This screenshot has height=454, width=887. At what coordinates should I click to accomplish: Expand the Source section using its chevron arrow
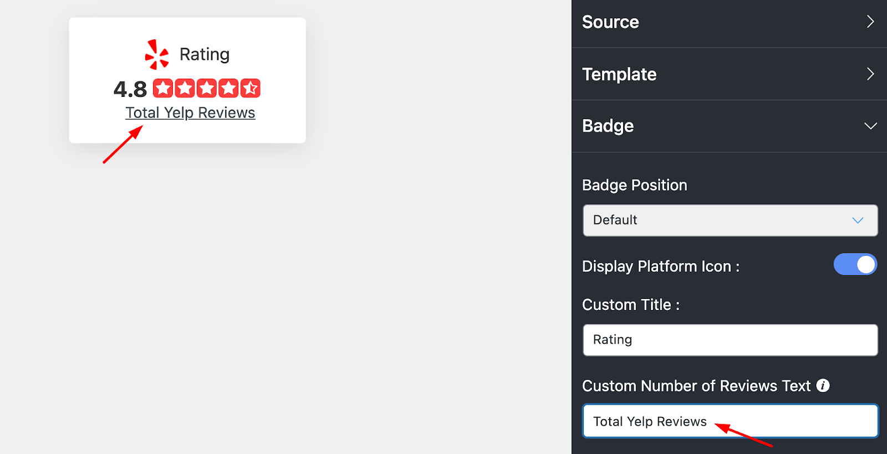(870, 22)
